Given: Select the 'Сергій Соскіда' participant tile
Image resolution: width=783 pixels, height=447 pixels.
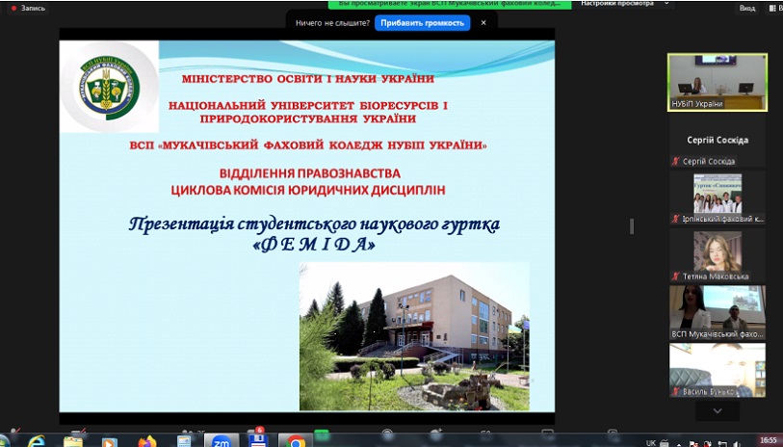Looking at the screenshot, I should 718,141.
